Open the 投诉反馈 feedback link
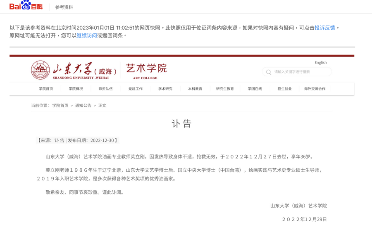 point(325,28)
